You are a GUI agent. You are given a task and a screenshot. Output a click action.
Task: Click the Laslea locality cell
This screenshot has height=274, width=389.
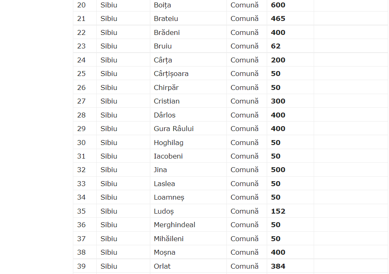164,184
